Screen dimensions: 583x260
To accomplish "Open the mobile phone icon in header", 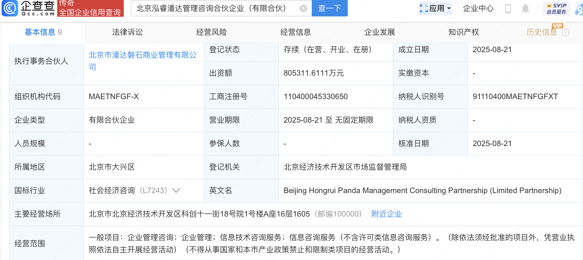I will tap(508, 8).
